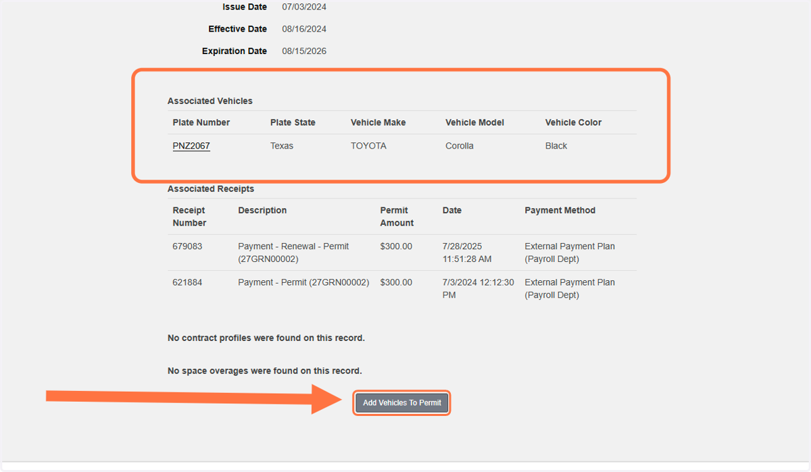Click the Expiration Date label
The image size is (811, 472).
[235, 51]
